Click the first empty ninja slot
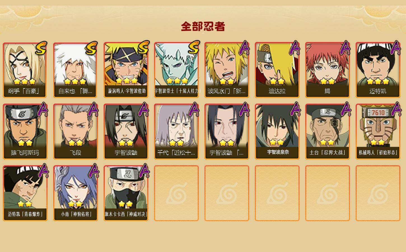 pos(176,193)
